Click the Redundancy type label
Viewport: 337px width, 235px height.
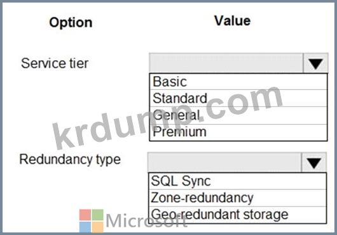(70, 160)
